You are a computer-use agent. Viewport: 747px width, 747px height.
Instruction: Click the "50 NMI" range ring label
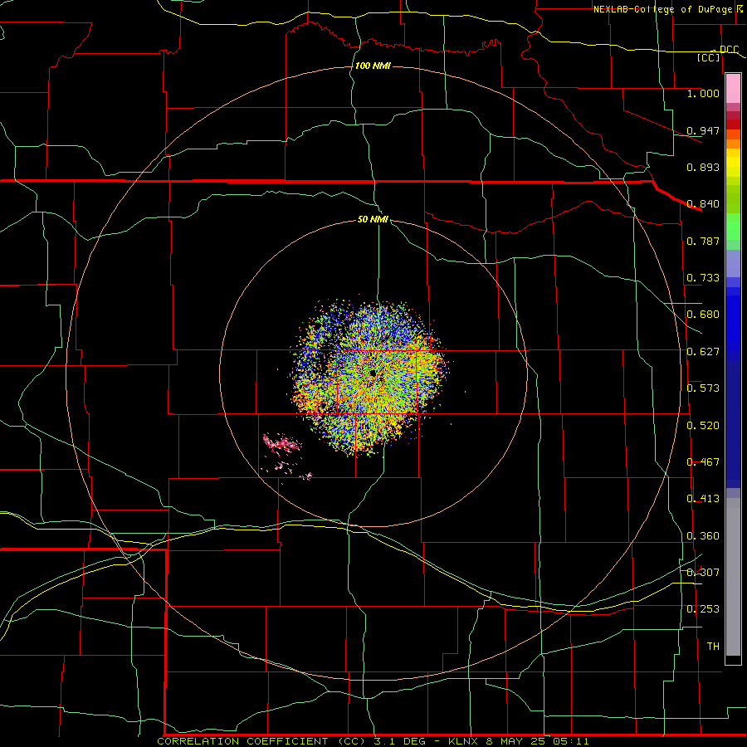pyautogui.click(x=373, y=219)
